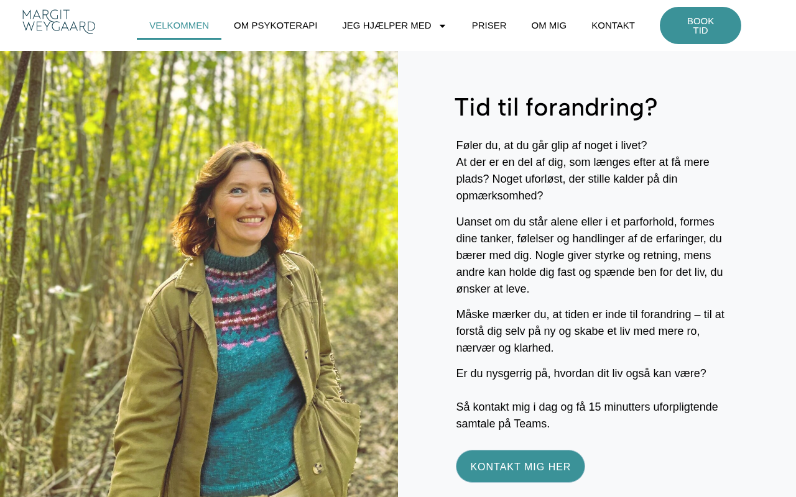Click the line opmærksomhed? in the first paragraph

(x=499, y=196)
